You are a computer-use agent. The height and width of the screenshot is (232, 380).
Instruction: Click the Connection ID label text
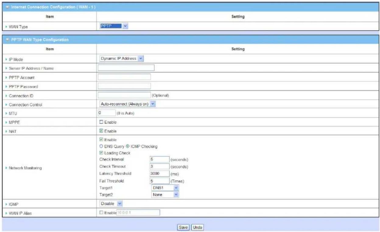coord(22,96)
